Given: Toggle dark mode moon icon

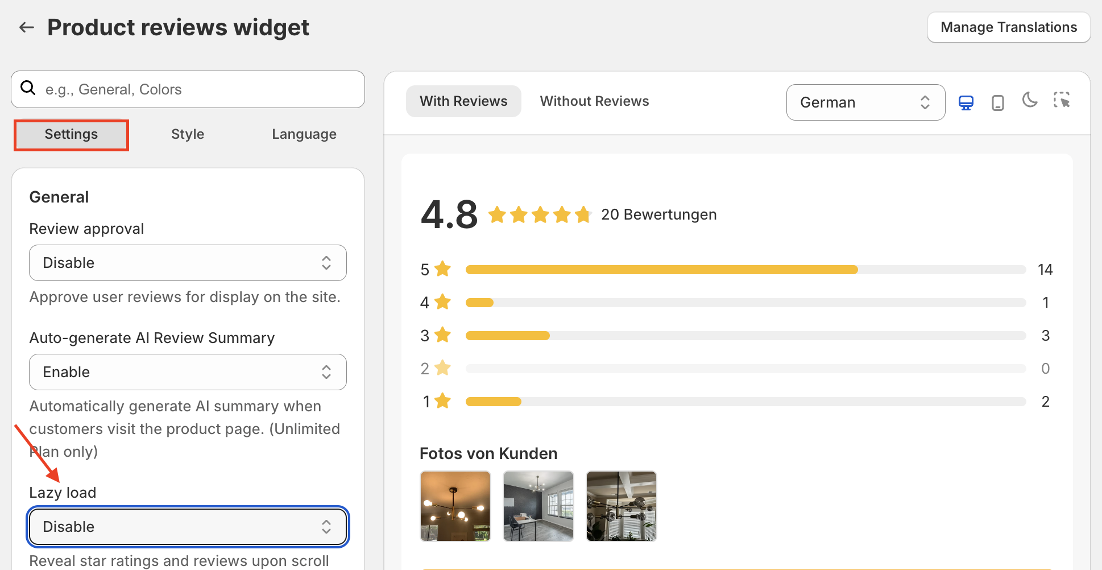Looking at the screenshot, I should (1030, 100).
